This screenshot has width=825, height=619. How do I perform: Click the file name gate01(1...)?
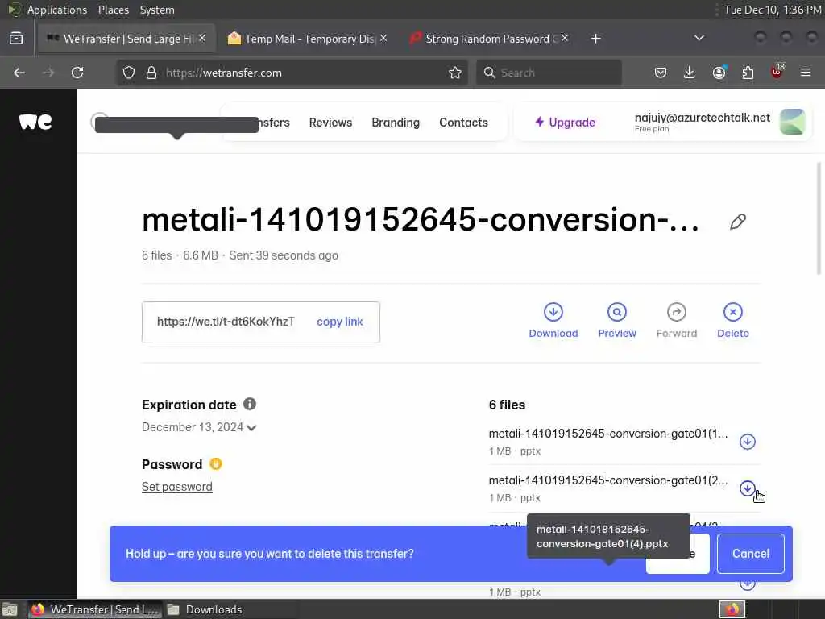click(x=607, y=434)
